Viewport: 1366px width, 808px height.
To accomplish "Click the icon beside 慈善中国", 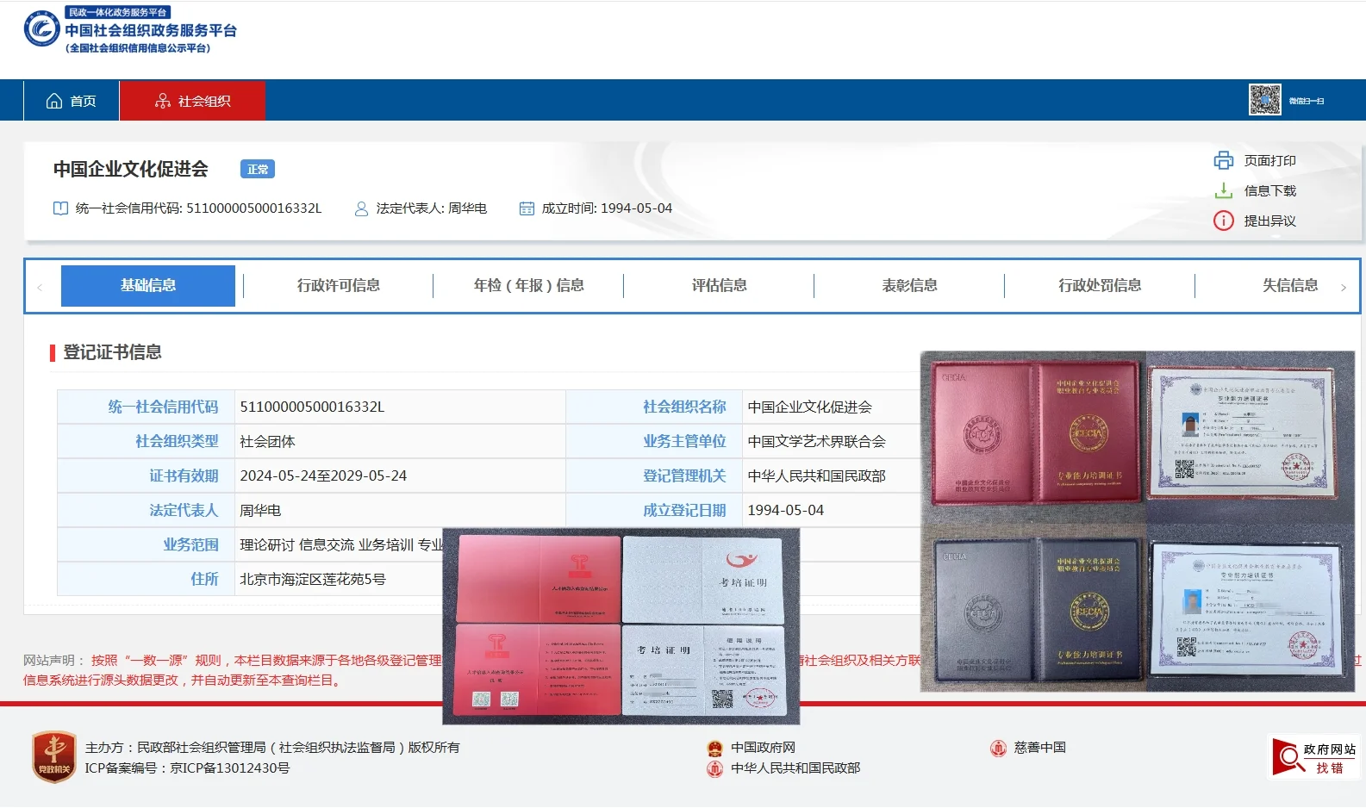I will [x=998, y=748].
